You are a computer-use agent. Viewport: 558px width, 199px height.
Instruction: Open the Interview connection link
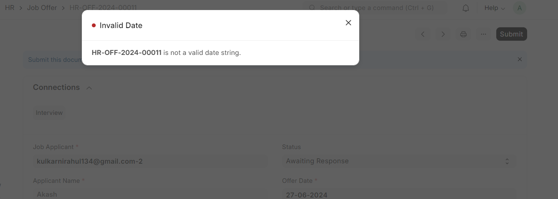(x=49, y=113)
